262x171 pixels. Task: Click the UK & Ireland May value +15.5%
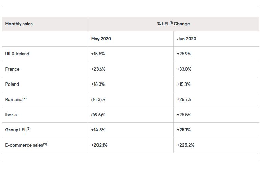(x=98, y=54)
